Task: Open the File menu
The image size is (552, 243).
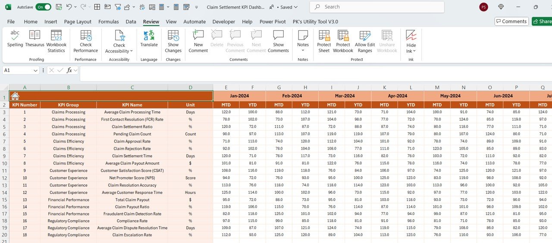Action: click(11, 22)
